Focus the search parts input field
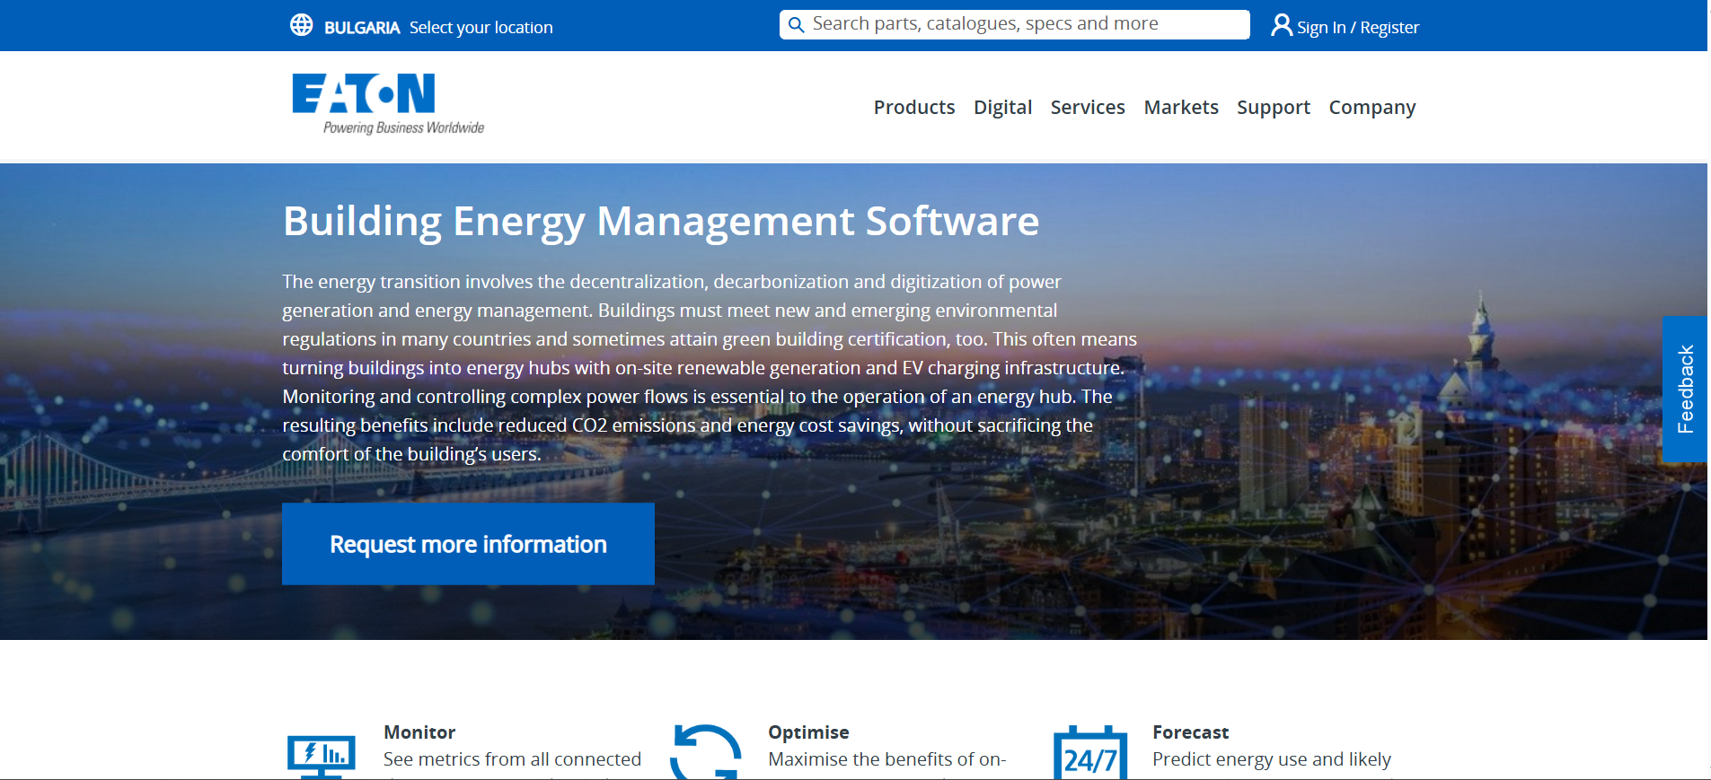 click(1015, 24)
